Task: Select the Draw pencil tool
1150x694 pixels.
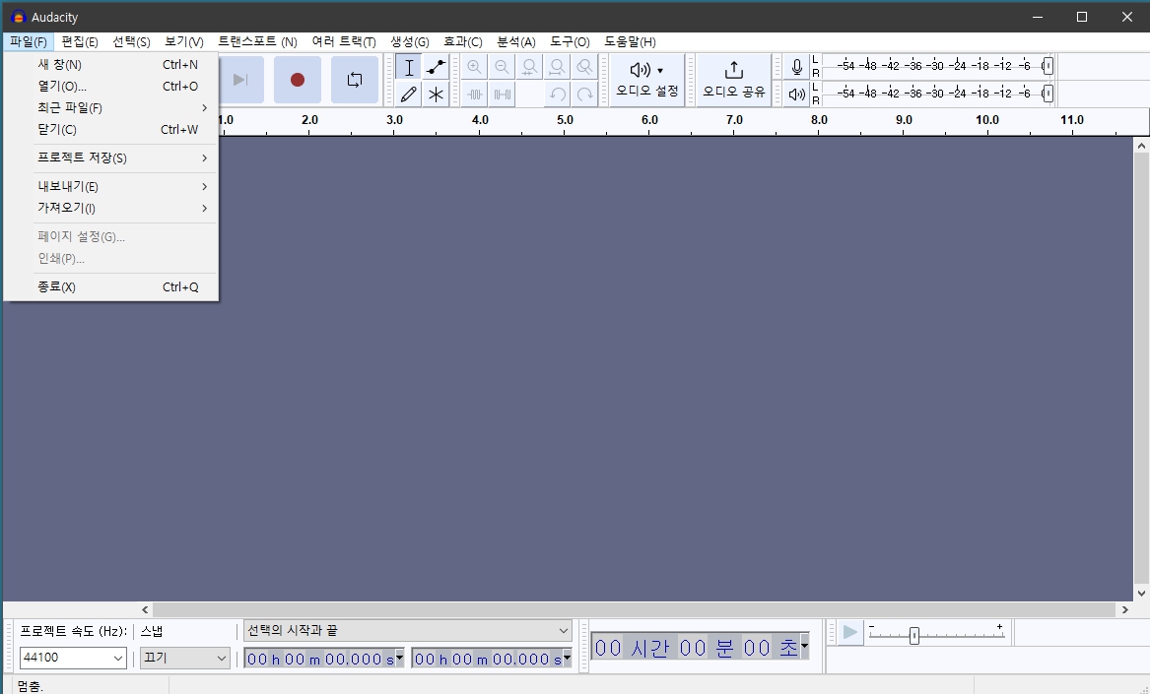Action: (409, 94)
